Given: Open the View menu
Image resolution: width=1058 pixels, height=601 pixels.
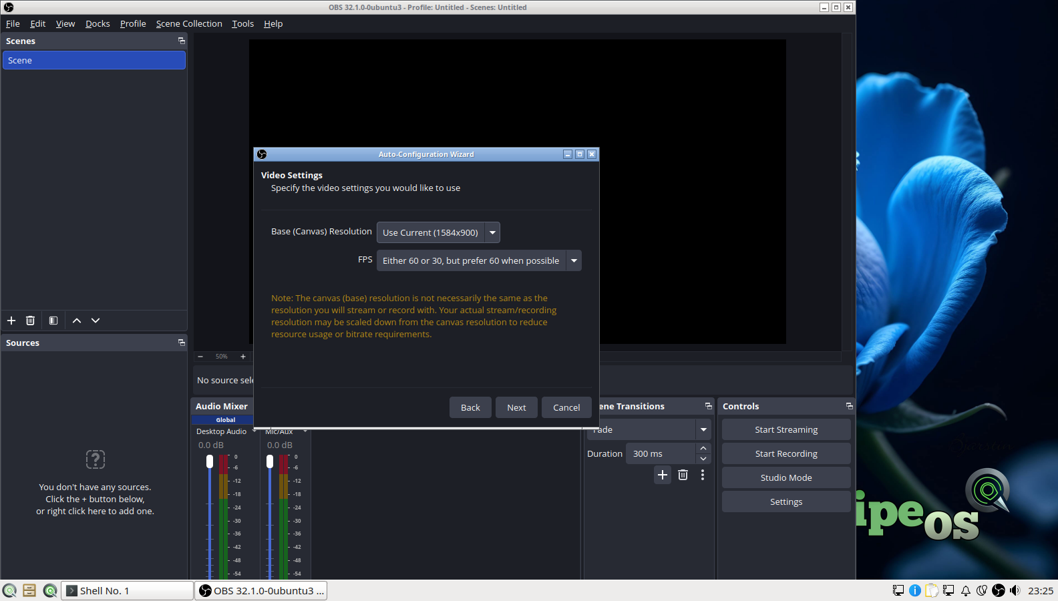Looking at the screenshot, I should (x=65, y=23).
